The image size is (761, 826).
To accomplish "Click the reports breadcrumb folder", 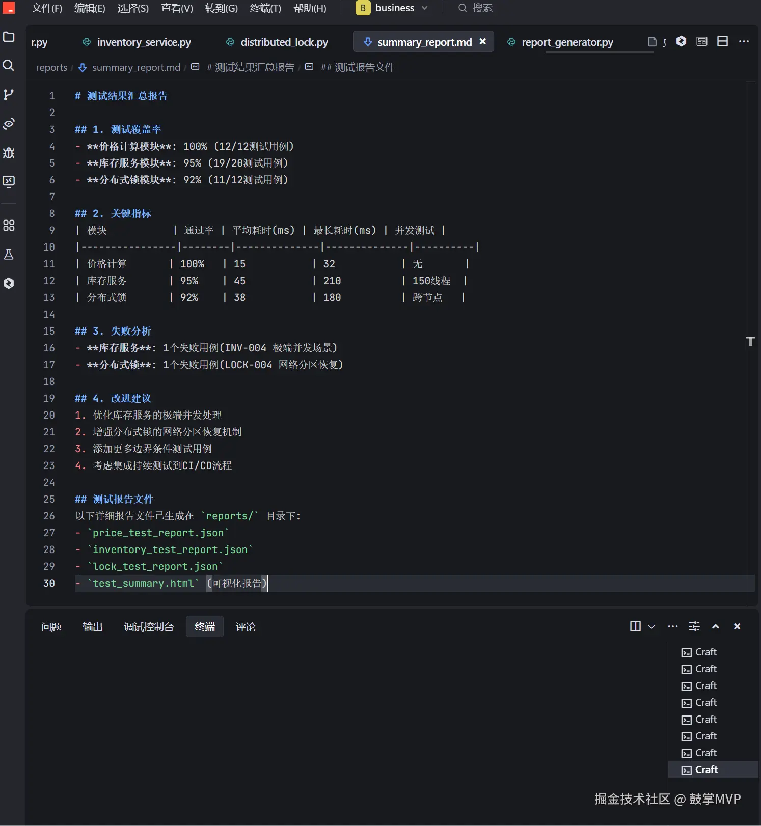I will pyautogui.click(x=51, y=67).
